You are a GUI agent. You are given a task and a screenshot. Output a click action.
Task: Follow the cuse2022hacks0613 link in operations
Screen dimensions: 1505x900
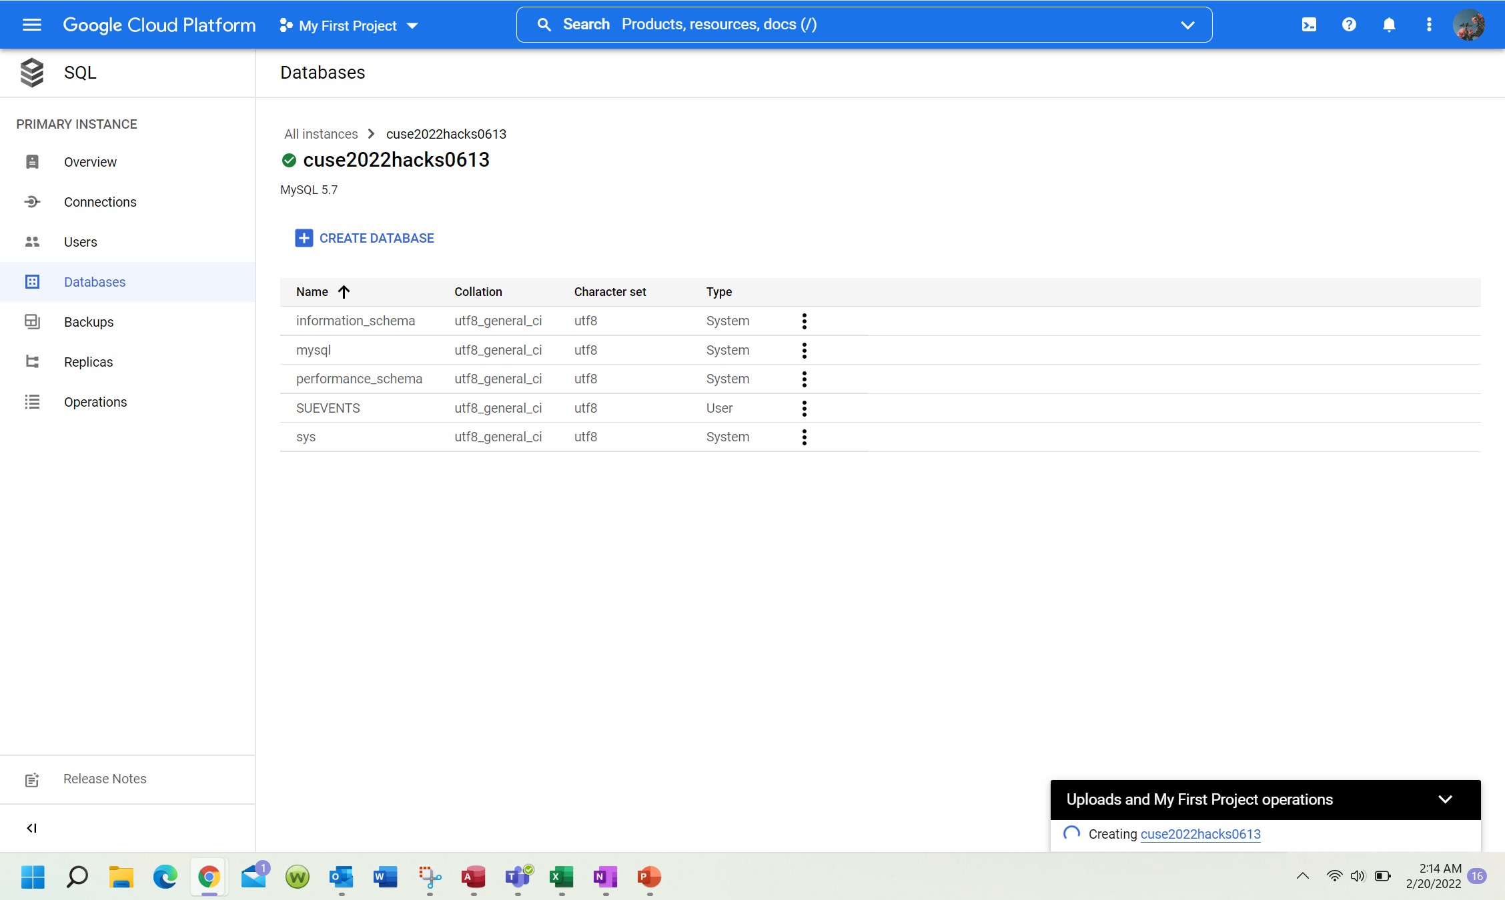tap(1200, 834)
